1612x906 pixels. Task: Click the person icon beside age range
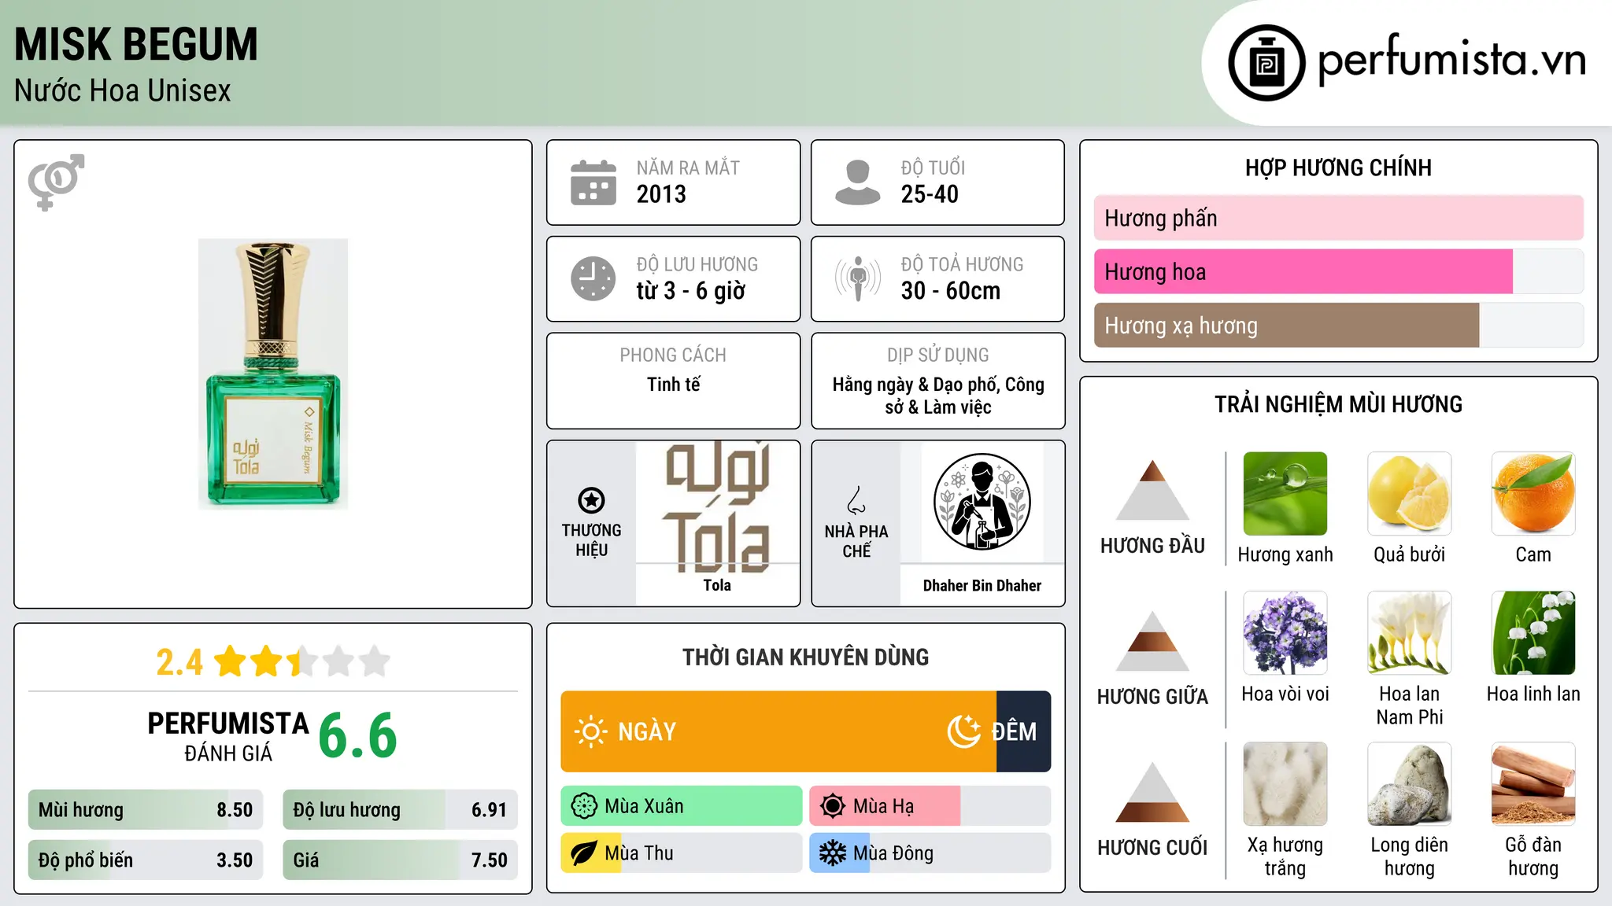(857, 182)
